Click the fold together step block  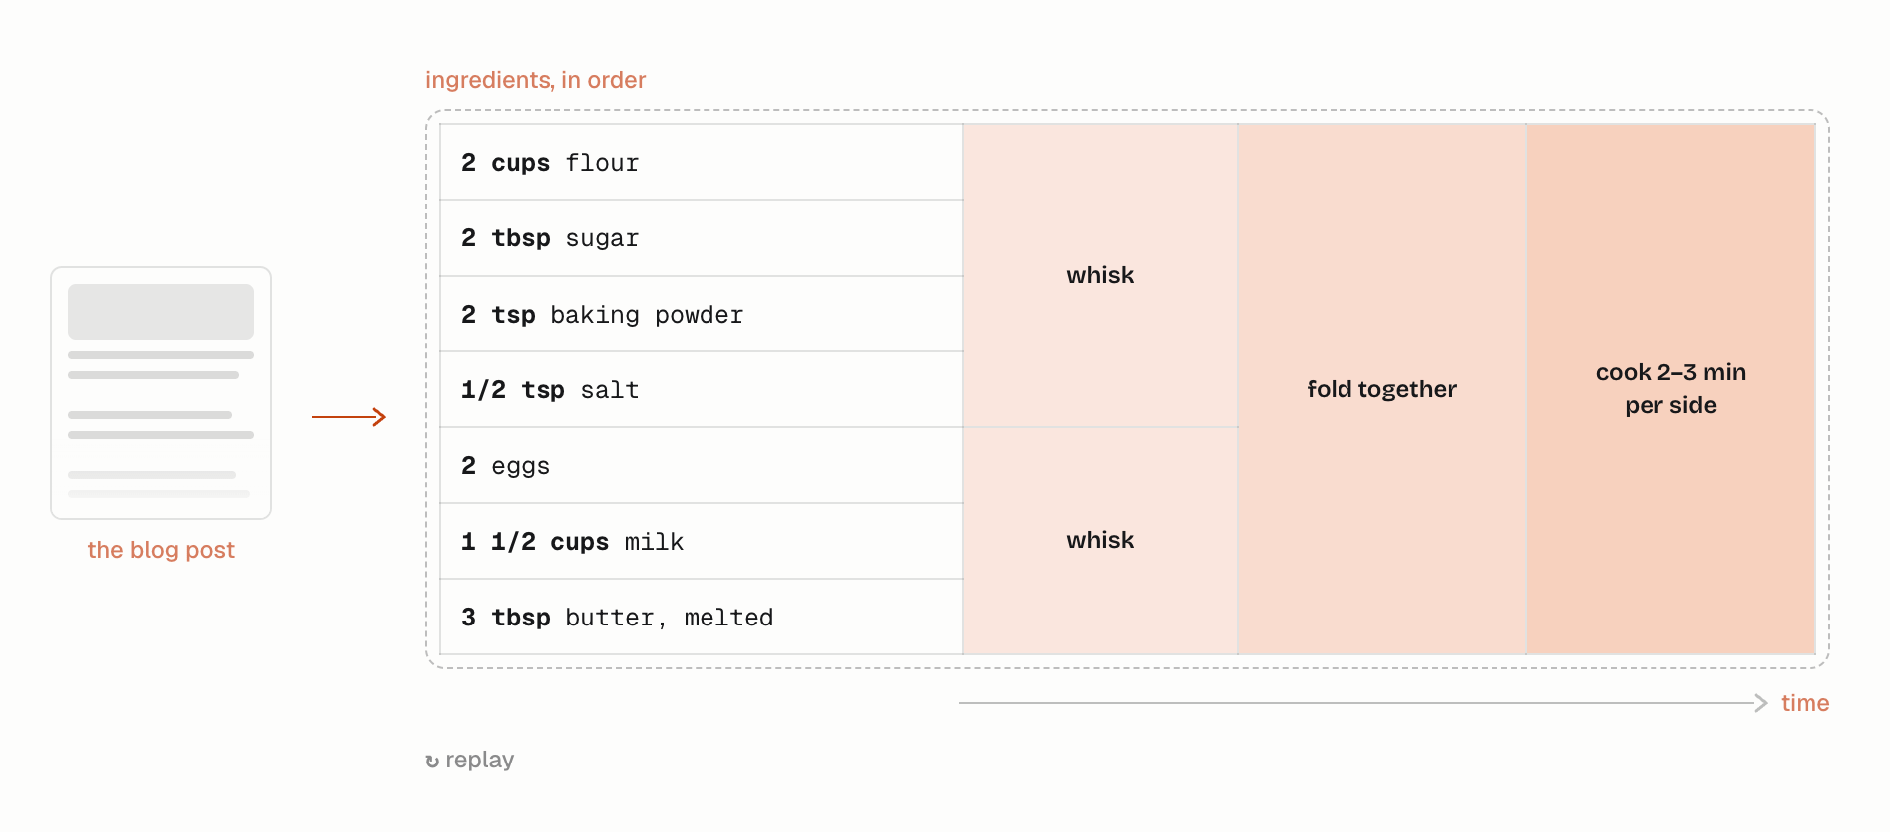(x=1382, y=389)
